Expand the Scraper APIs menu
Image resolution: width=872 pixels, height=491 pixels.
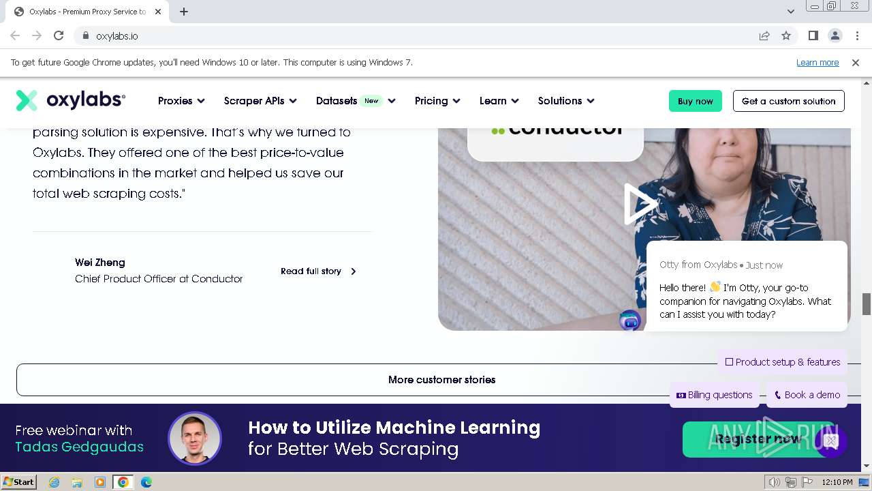pos(260,100)
